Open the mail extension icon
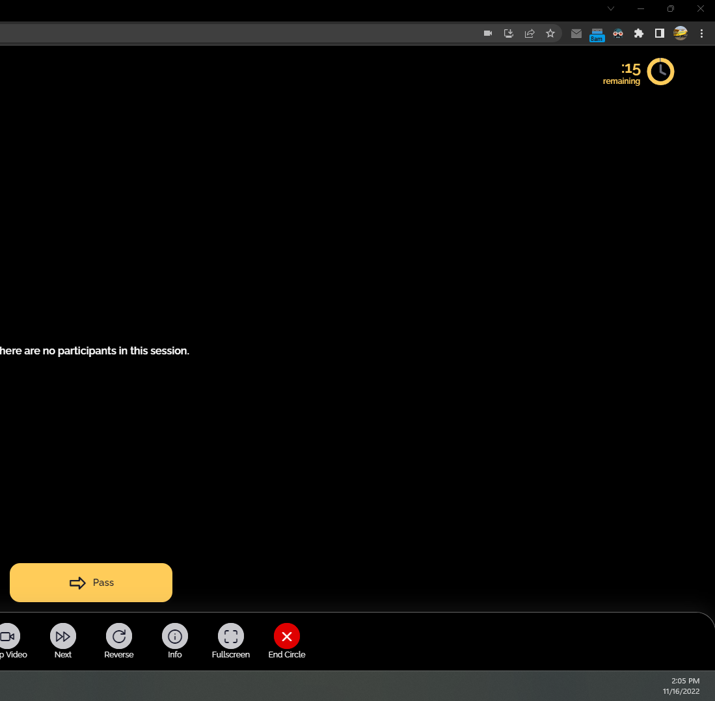The width and height of the screenshot is (715, 701). tap(576, 33)
